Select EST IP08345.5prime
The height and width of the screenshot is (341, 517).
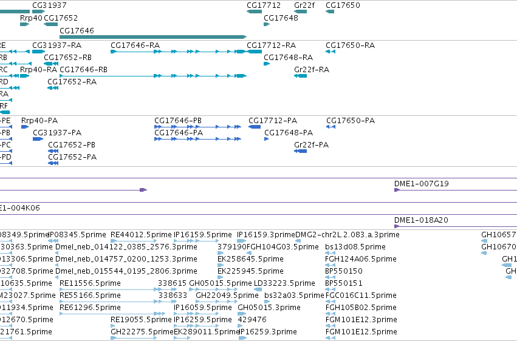(53, 241)
